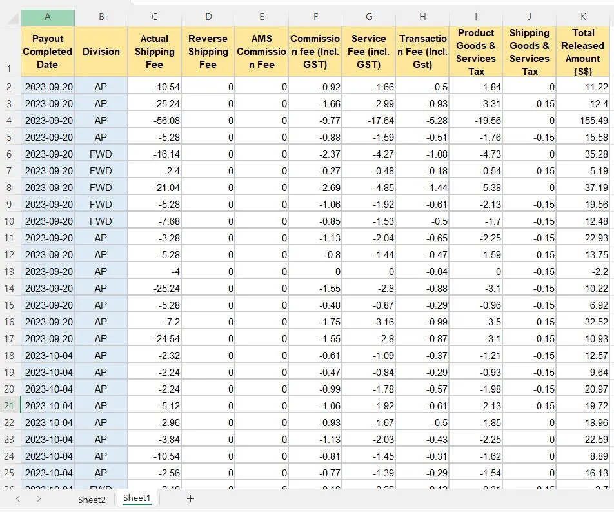Select the negative total cell -2.2
This screenshot has height=512, width=614.
tap(583, 272)
